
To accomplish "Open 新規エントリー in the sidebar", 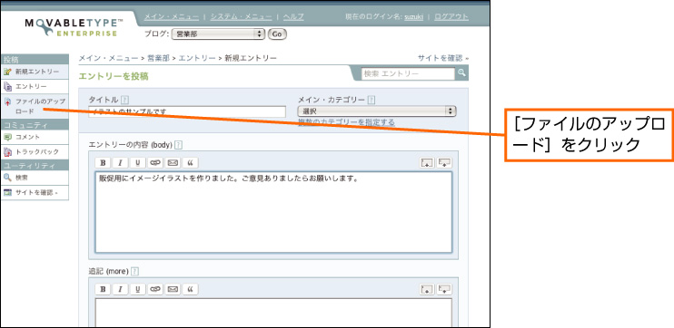I will [x=35, y=72].
